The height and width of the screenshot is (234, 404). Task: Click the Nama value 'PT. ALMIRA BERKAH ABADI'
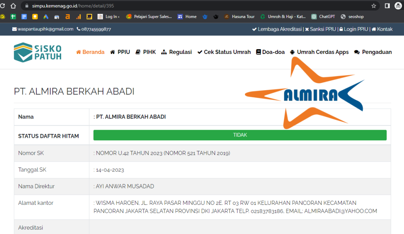pos(131,117)
